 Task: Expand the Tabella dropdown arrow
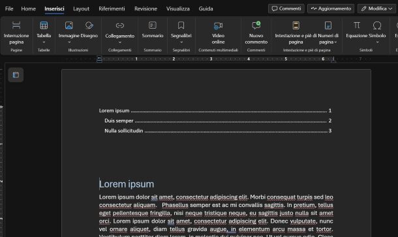(44, 42)
